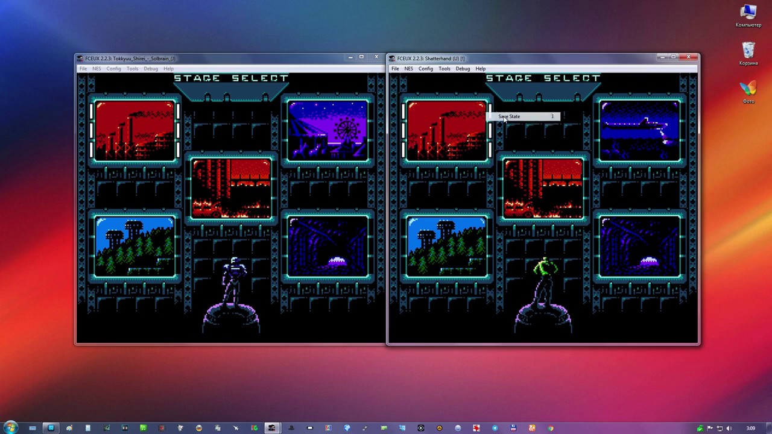Open File menu in Shatterhand window

(395, 69)
